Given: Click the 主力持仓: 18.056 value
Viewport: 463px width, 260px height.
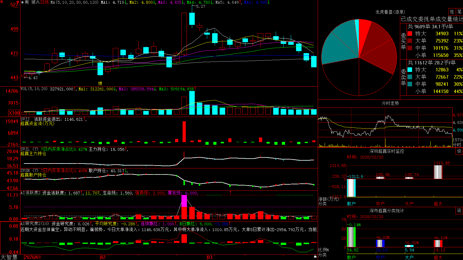Looking at the screenshot, I should tap(108, 149).
